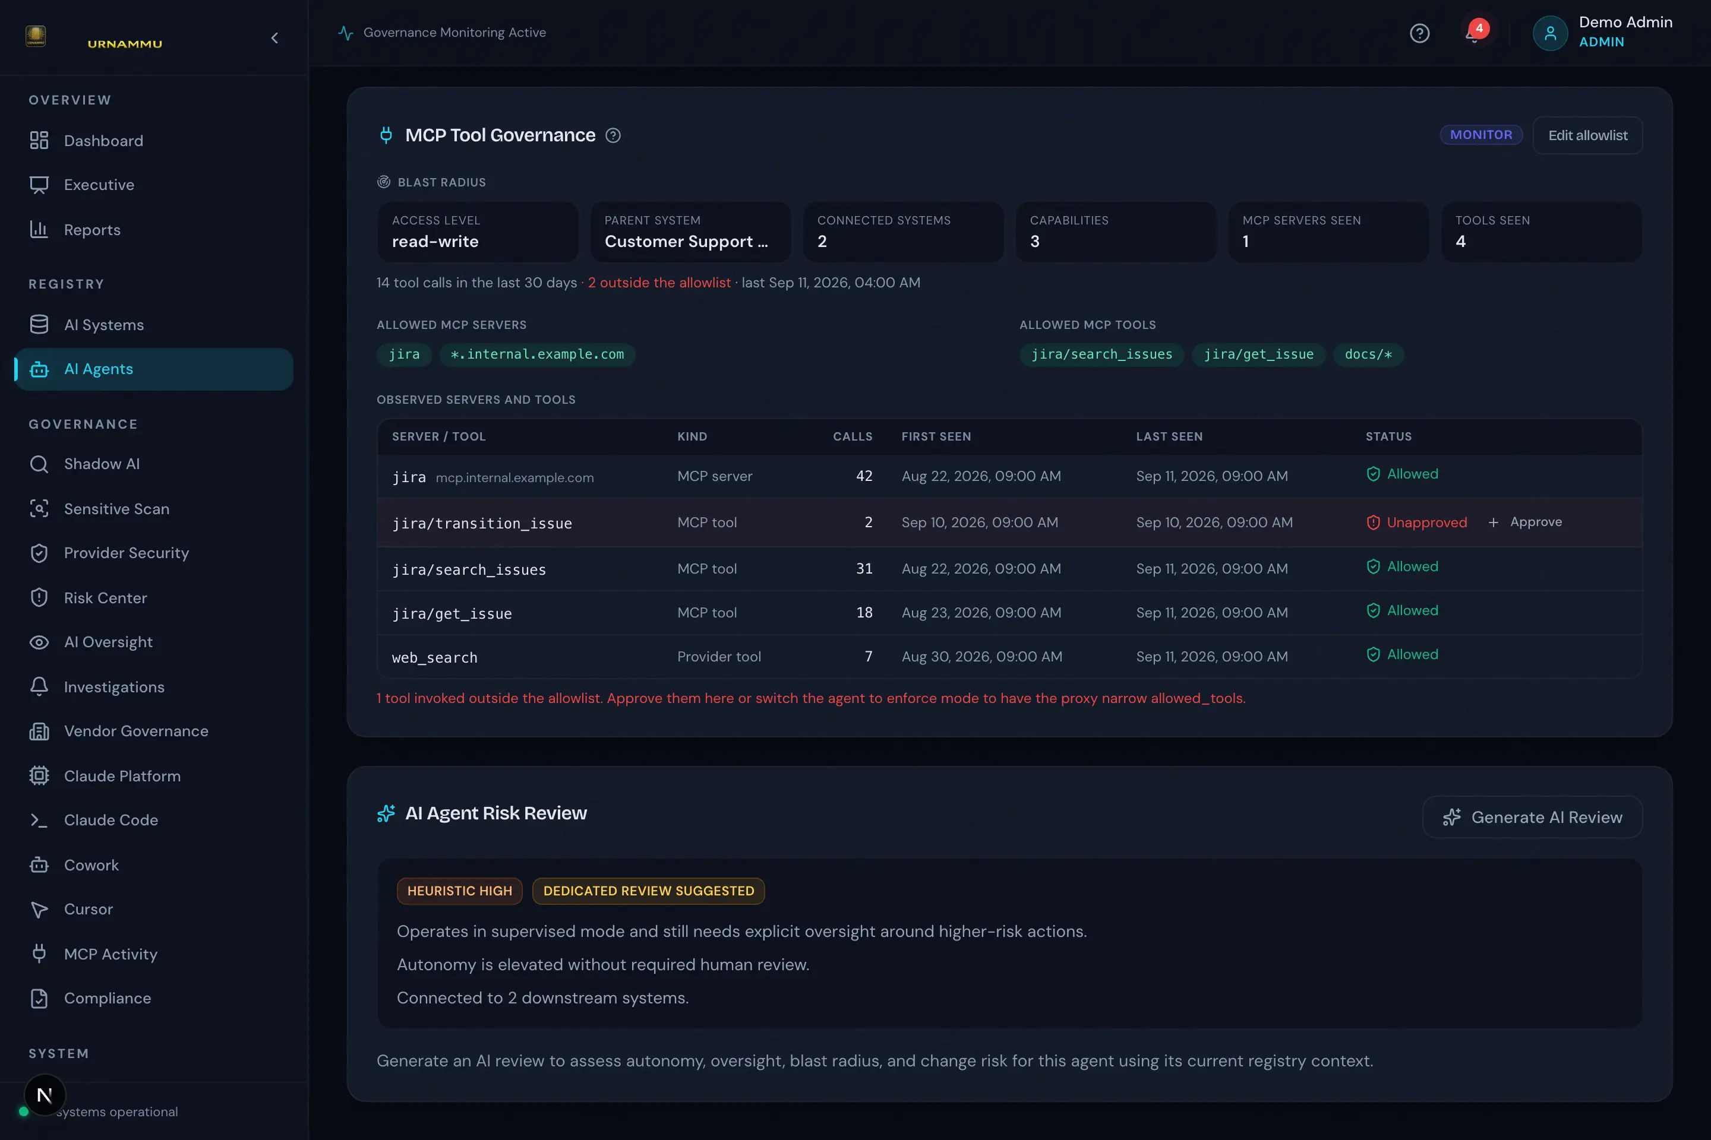Click the Investigations bell icon
This screenshot has height=1140, width=1711.
point(39,687)
